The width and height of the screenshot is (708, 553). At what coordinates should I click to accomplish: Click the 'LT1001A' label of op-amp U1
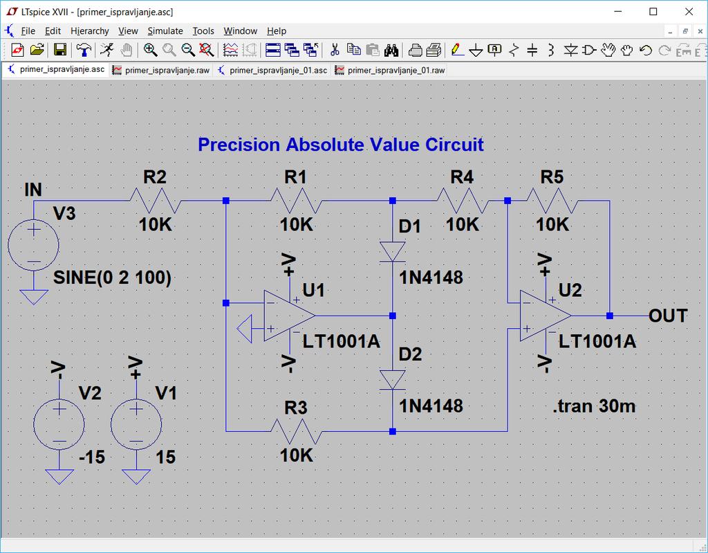(x=342, y=341)
